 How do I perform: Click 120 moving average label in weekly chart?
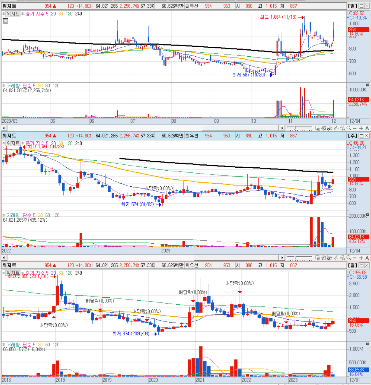69,143
